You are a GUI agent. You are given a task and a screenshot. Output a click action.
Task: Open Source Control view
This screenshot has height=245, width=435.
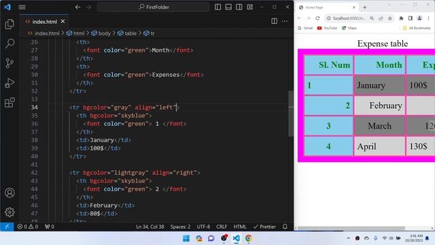10,63
